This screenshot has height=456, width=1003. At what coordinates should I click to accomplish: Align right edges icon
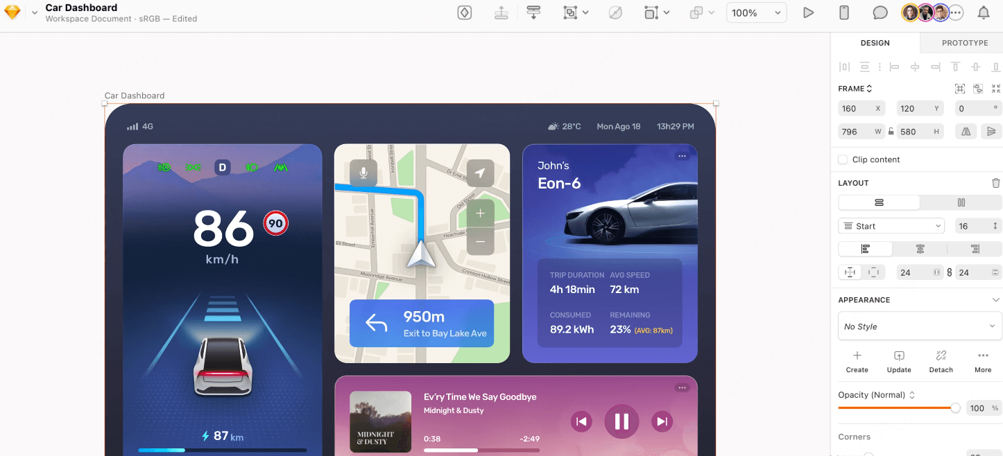936,67
